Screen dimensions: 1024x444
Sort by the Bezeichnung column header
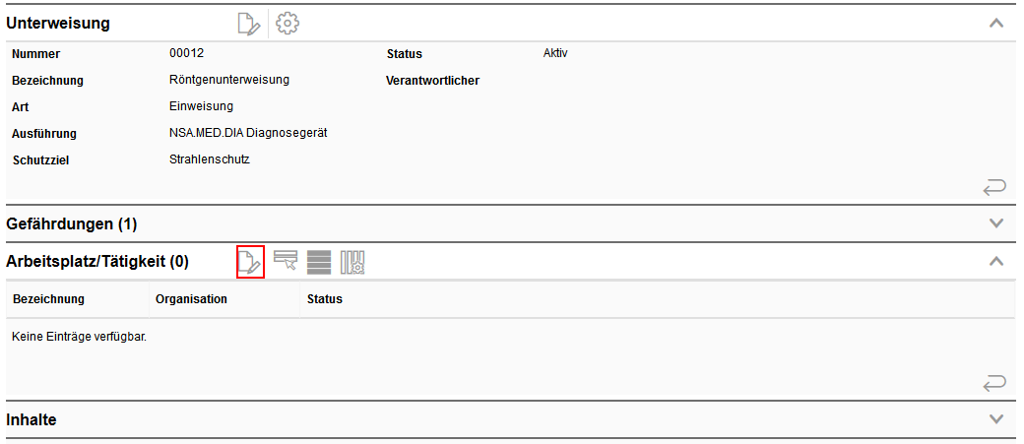point(48,299)
